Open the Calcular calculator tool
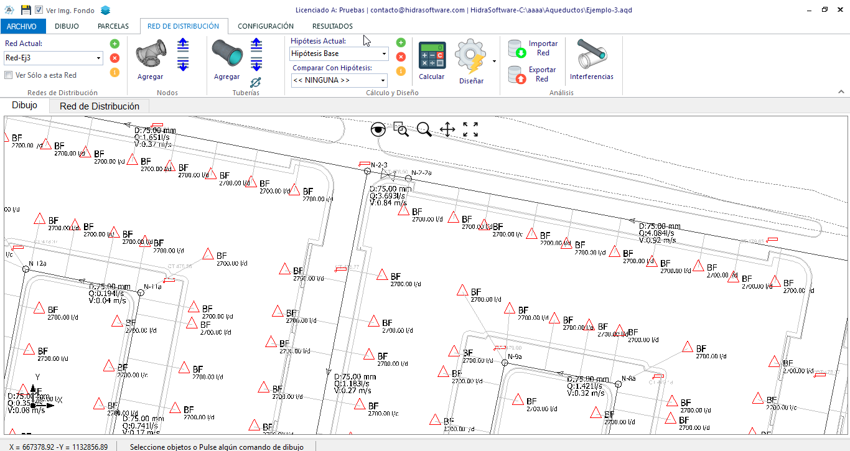850x451 pixels. tap(432, 55)
